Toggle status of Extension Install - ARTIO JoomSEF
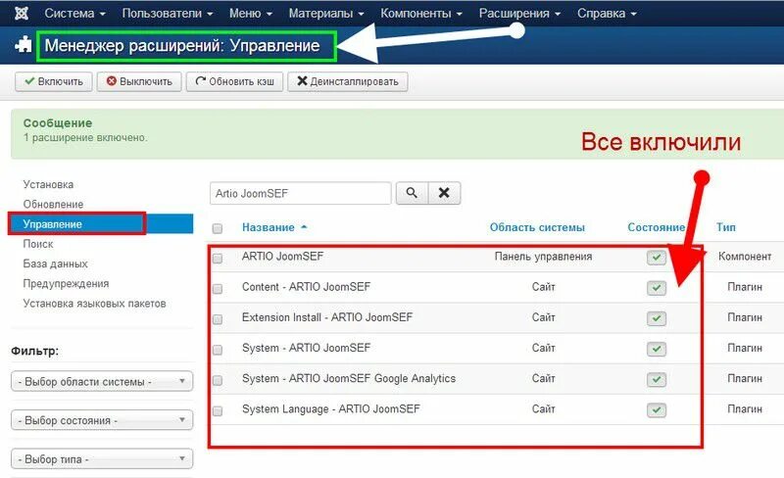This screenshot has height=478, width=784. click(x=656, y=318)
